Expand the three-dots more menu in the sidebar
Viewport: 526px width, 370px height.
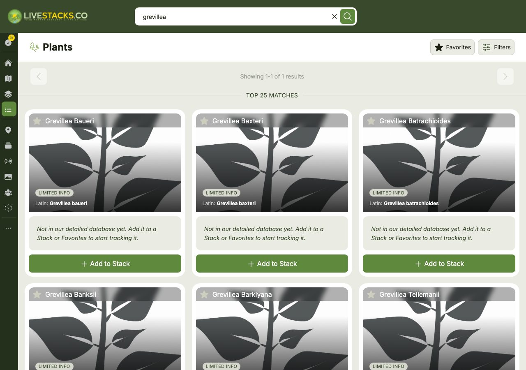pos(8,228)
